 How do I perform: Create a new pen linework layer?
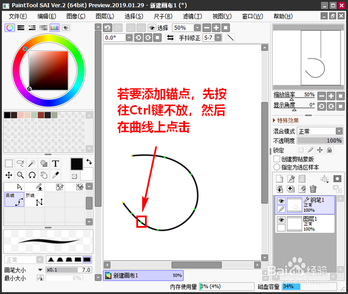pos(291,178)
